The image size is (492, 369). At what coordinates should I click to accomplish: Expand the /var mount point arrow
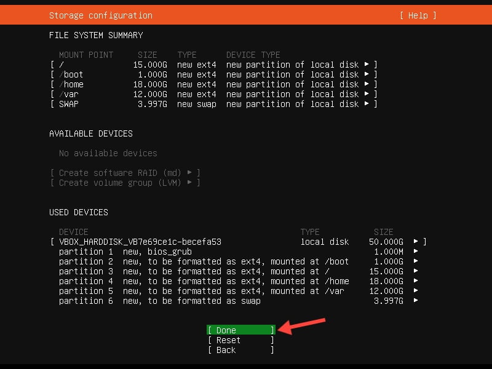click(x=367, y=94)
